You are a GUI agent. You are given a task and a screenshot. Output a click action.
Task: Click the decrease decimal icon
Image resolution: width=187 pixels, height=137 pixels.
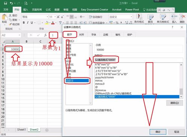point(131,22)
